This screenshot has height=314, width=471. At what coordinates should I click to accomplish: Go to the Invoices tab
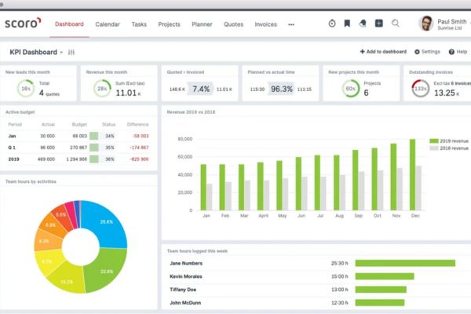pyautogui.click(x=266, y=24)
